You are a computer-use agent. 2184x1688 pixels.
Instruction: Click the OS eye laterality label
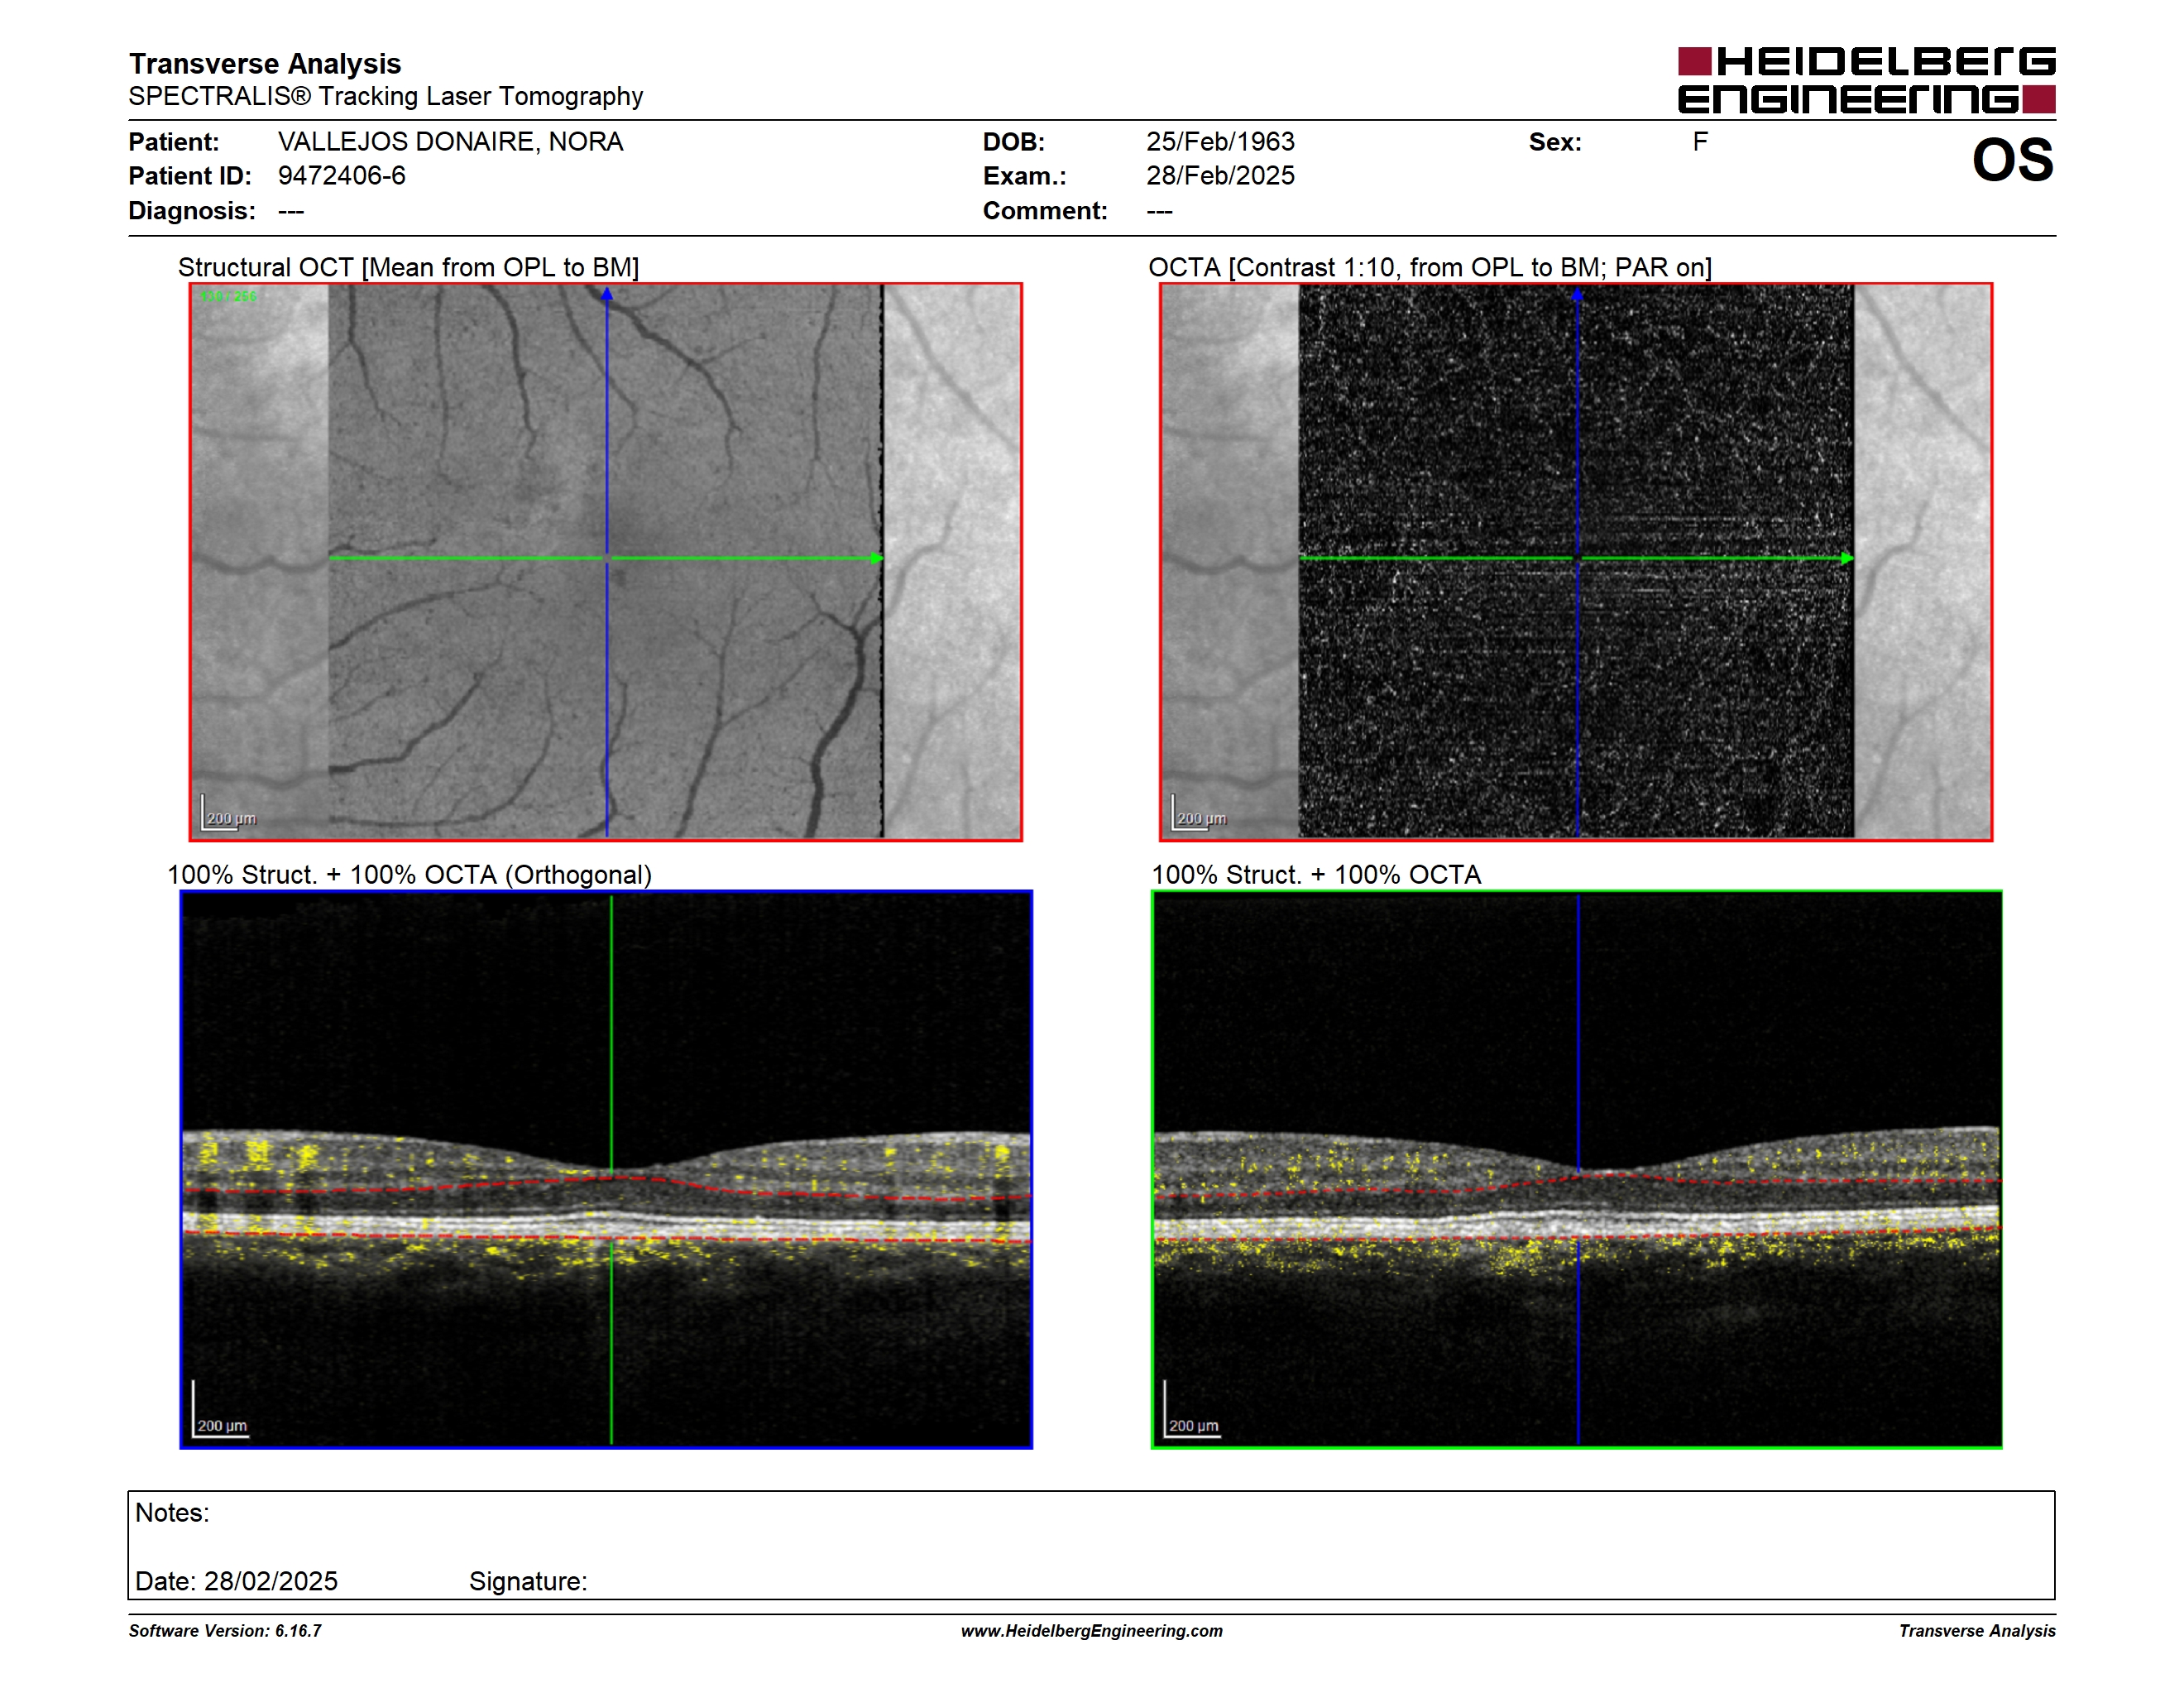(x=2012, y=160)
